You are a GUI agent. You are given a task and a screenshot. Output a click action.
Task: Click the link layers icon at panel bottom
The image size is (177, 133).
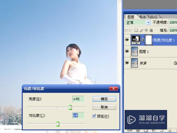pos(130,131)
